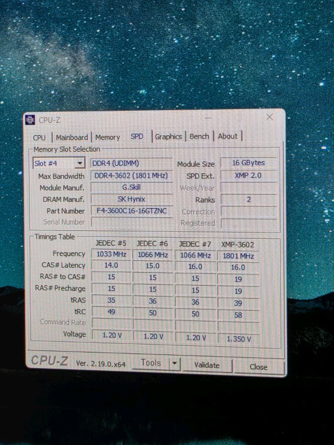Click the JEDEC #7 column header
Image resolution: width=334 pixels, height=445 pixels.
[x=195, y=244]
